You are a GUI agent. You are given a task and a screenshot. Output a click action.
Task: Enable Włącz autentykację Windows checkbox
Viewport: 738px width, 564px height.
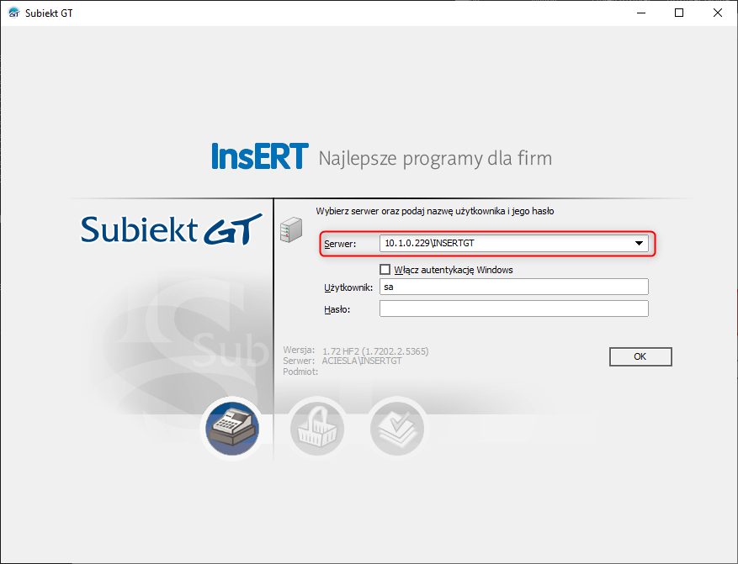[385, 269]
